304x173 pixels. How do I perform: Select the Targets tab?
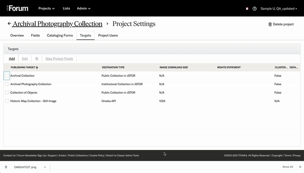tap(85, 35)
